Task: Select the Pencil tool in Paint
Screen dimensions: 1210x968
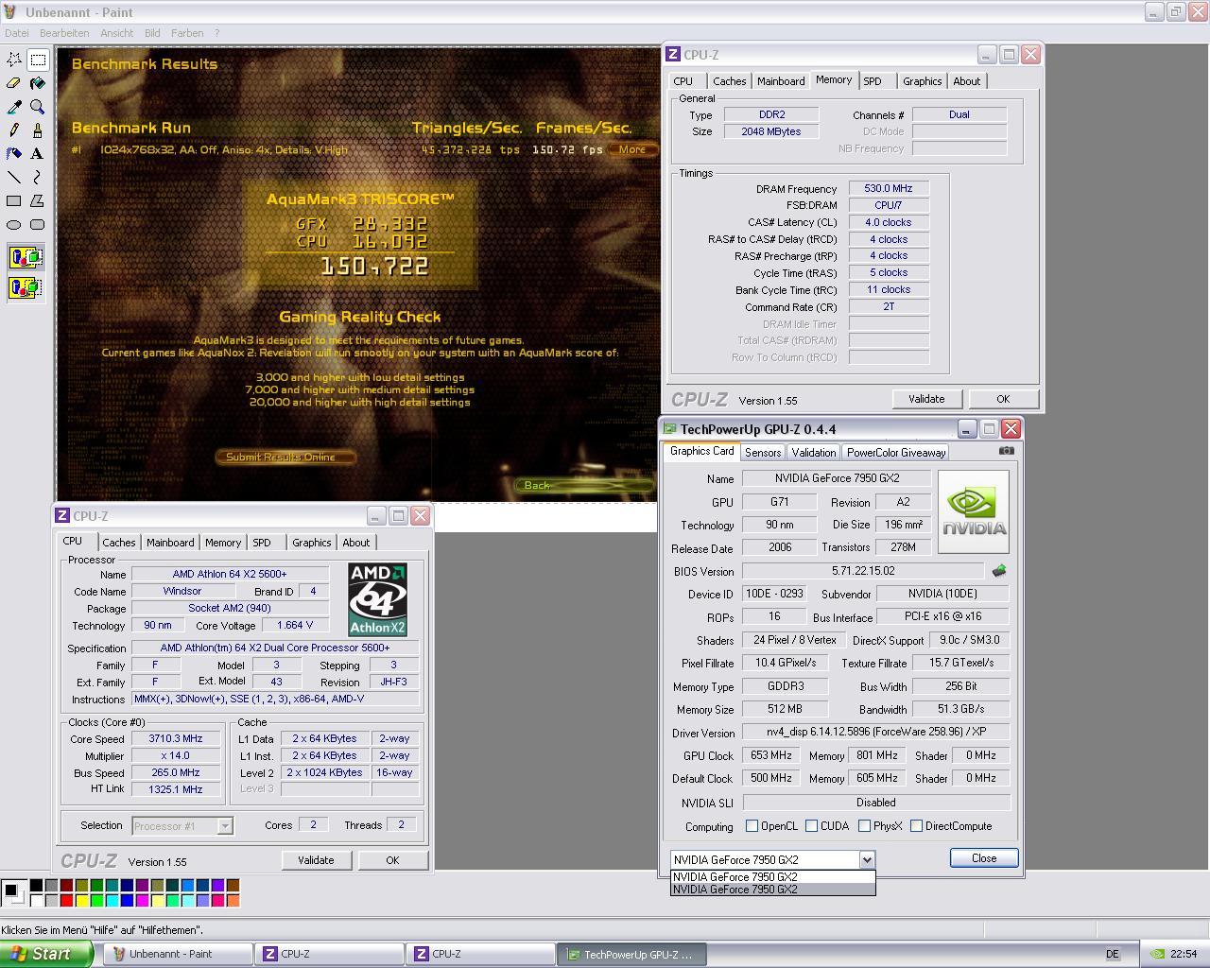Action: tap(14, 130)
